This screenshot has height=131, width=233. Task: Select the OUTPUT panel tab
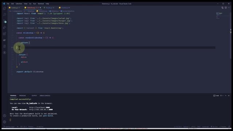[34, 96]
